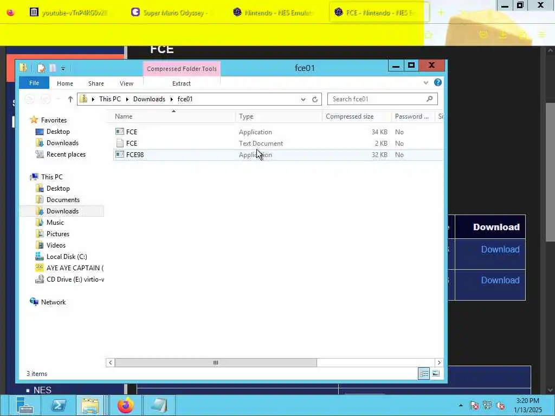Open Pictures folder in sidebar
555x416 pixels.
point(53,234)
